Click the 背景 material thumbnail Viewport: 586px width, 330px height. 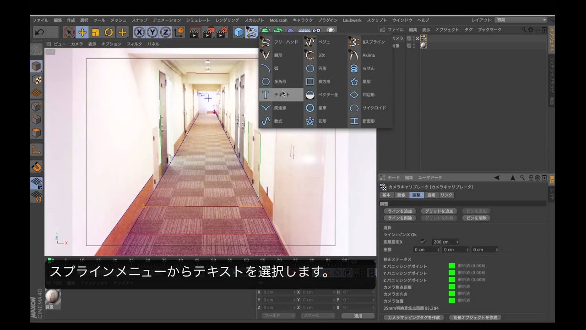click(53, 296)
